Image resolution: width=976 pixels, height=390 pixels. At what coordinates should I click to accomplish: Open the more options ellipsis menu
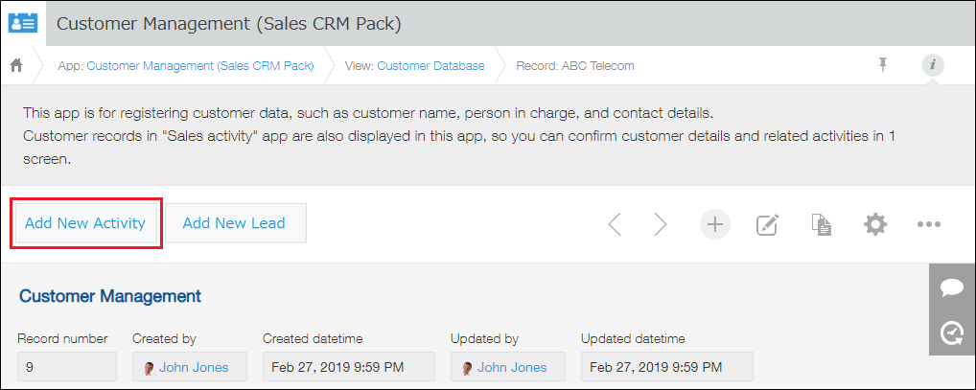point(929,224)
